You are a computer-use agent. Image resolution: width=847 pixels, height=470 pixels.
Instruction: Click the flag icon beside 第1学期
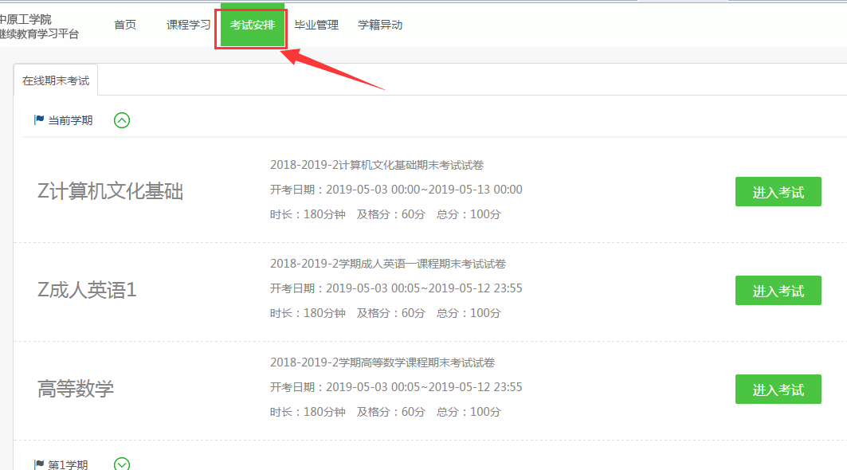pyautogui.click(x=39, y=464)
